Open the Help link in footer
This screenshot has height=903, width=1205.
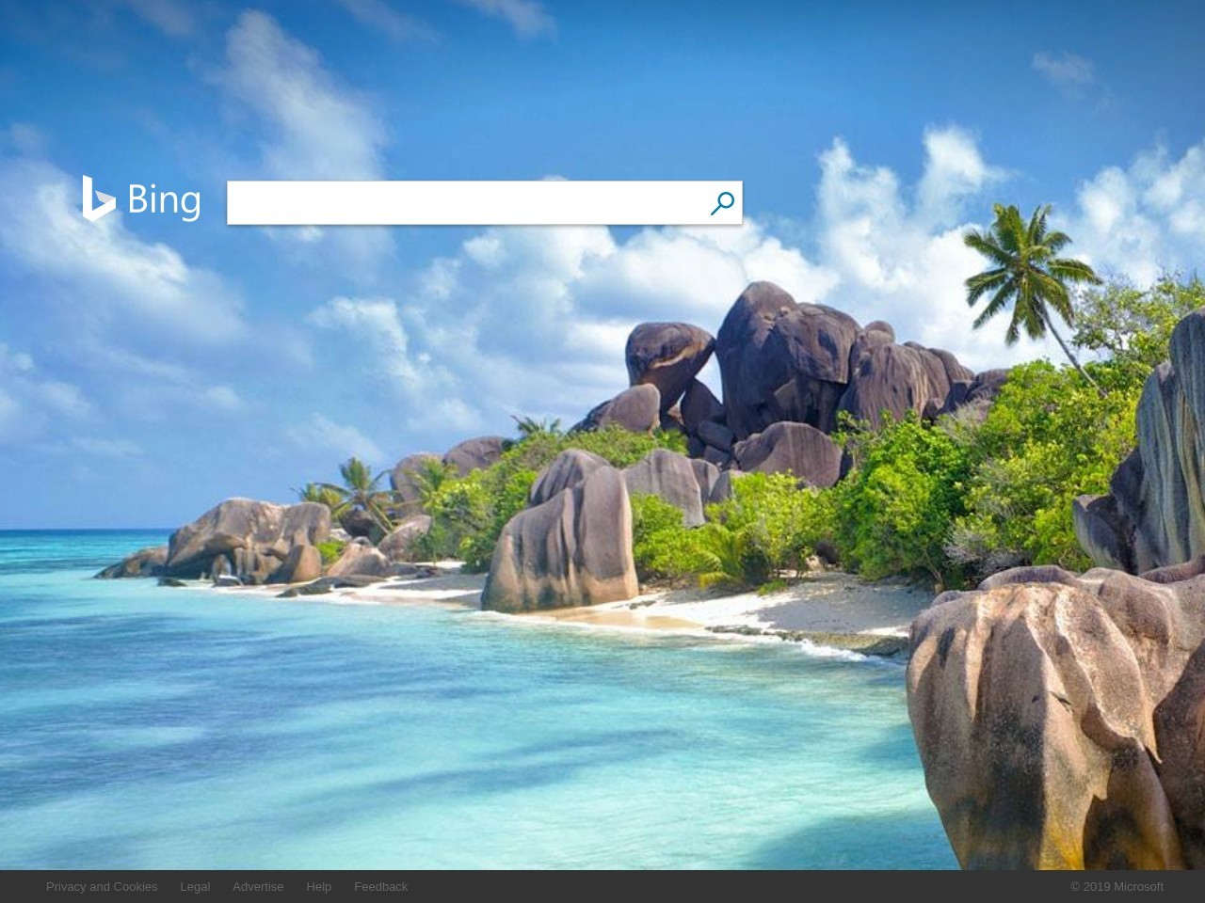click(318, 886)
